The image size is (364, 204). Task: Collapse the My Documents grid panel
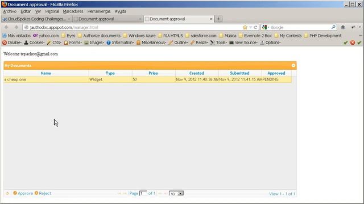(293, 66)
